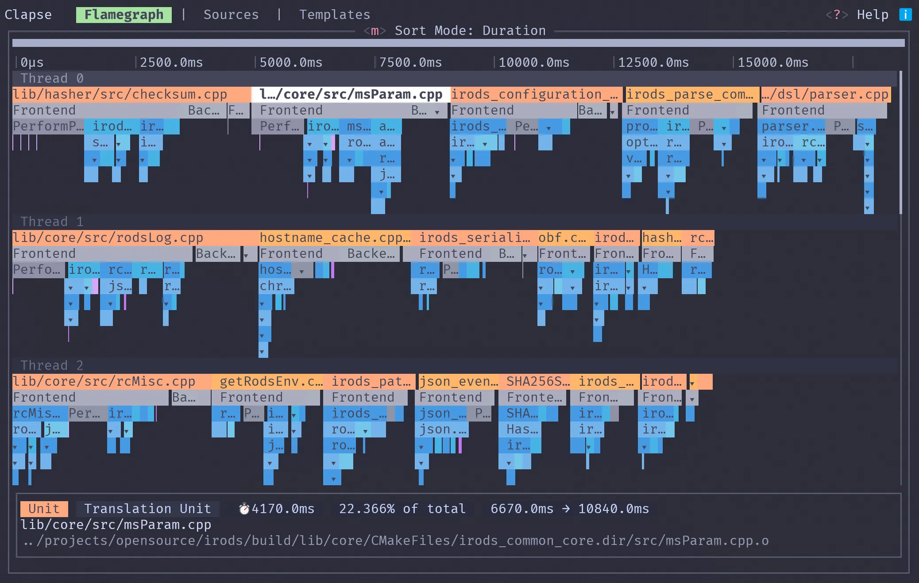Click PerformP… block under checksum.cpp

[x=48, y=126]
